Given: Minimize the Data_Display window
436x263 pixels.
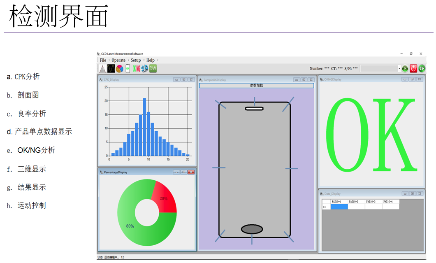Looking at the screenshot, I should click(x=405, y=194).
